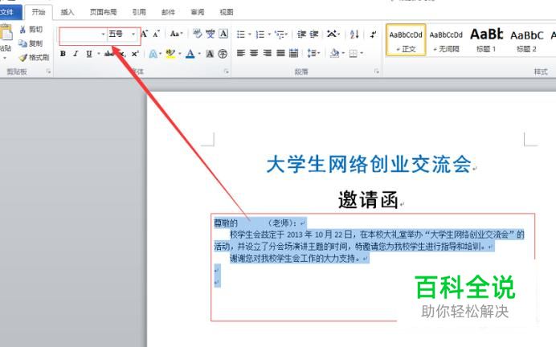The width and height of the screenshot is (556, 347).
Task: Decrease paragraph indent
Action: (301, 35)
